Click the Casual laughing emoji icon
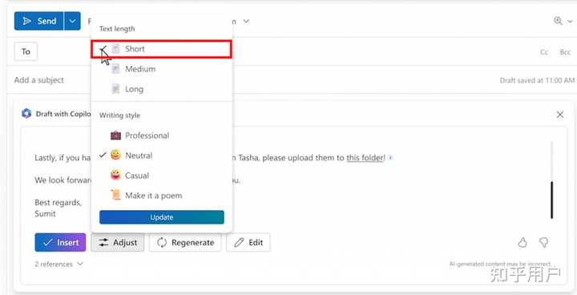577x295 pixels. point(115,175)
